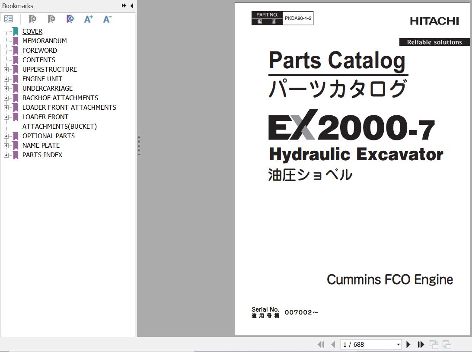The height and width of the screenshot is (352, 472).
Task: Jump to the last page
Action: (x=421, y=344)
